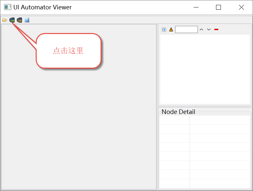Toggle NAF nodes with the warning triangle icon
The height and width of the screenshot is (191, 253).
pos(171,30)
